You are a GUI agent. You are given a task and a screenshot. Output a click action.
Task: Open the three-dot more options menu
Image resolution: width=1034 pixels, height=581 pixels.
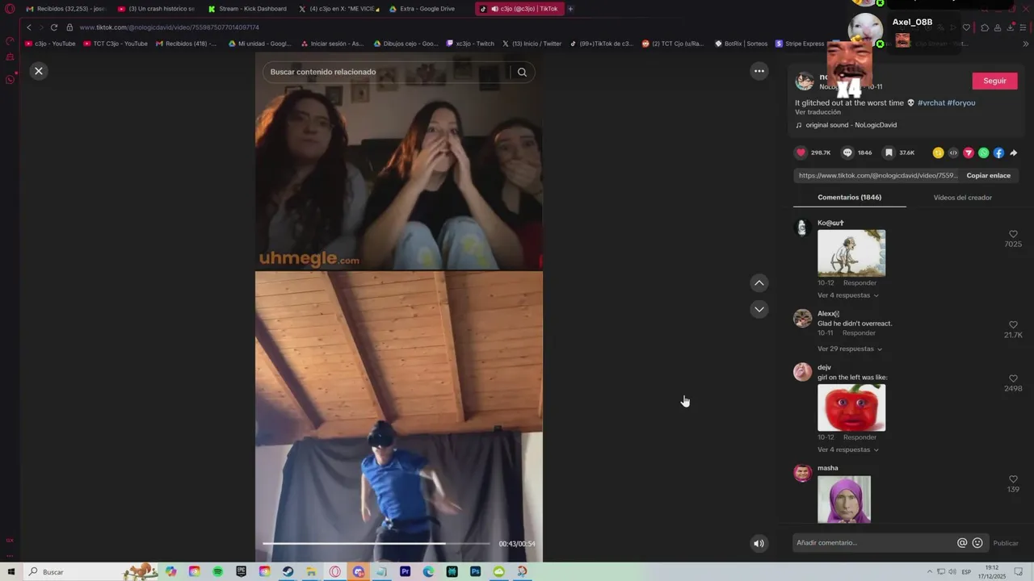tap(759, 71)
